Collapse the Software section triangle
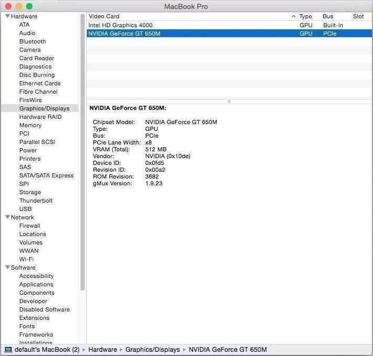Viewport: 373px width, 356px height. tap(7, 268)
